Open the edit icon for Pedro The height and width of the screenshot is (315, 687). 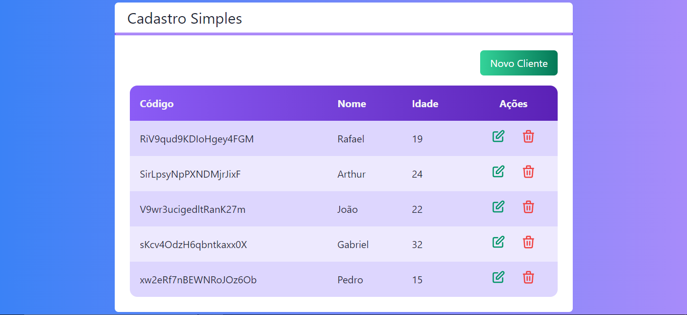tap(498, 277)
